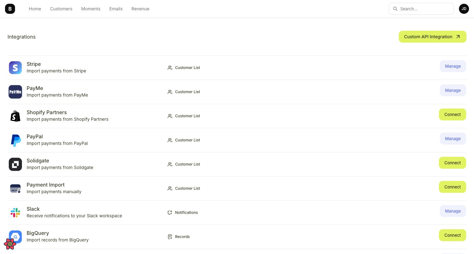Click the notifications icon in the Slack row
This screenshot has height=254, width=474.
(x=170, y=213)
